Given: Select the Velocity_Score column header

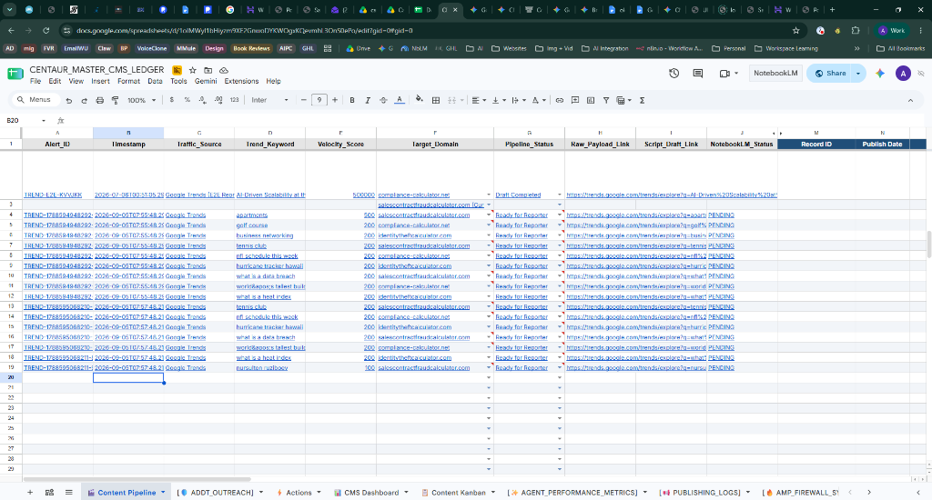Looking at the screenshot, I should pyautogui.click(x=340, y=144).
